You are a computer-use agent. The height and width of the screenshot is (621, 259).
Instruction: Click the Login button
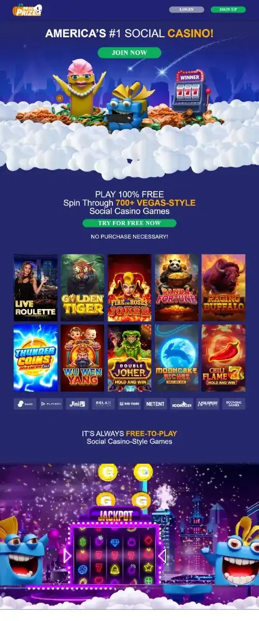186,9
